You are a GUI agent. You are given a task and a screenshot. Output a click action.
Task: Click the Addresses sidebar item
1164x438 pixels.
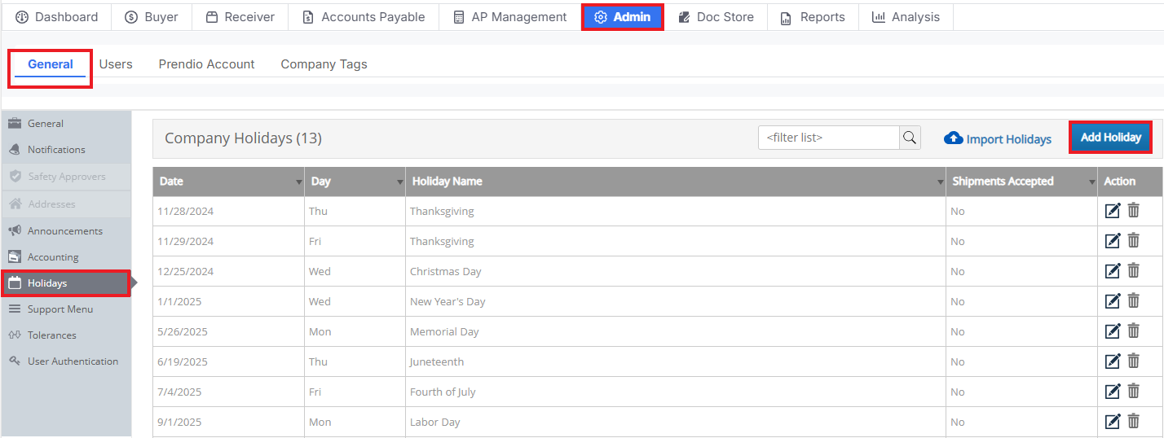(x=66, y=204)
